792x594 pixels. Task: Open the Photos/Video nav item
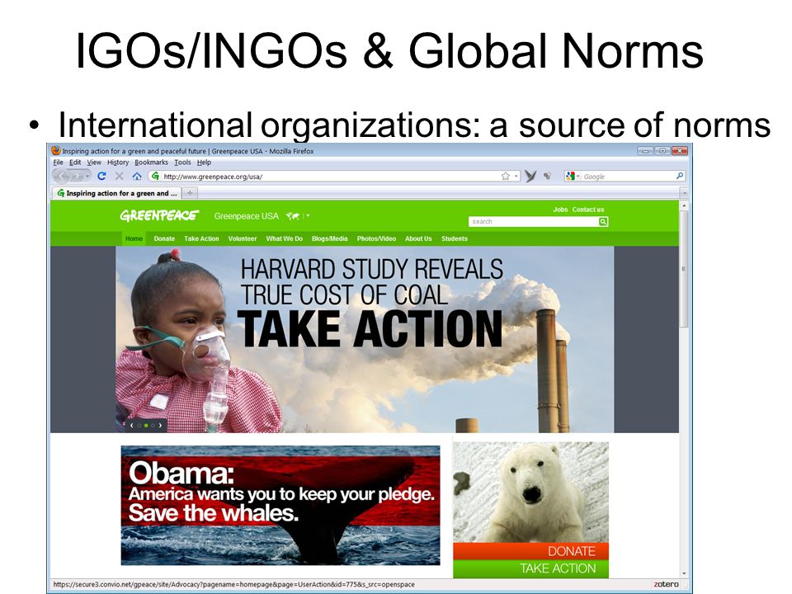pyautogui.click(x=376, y=238)
